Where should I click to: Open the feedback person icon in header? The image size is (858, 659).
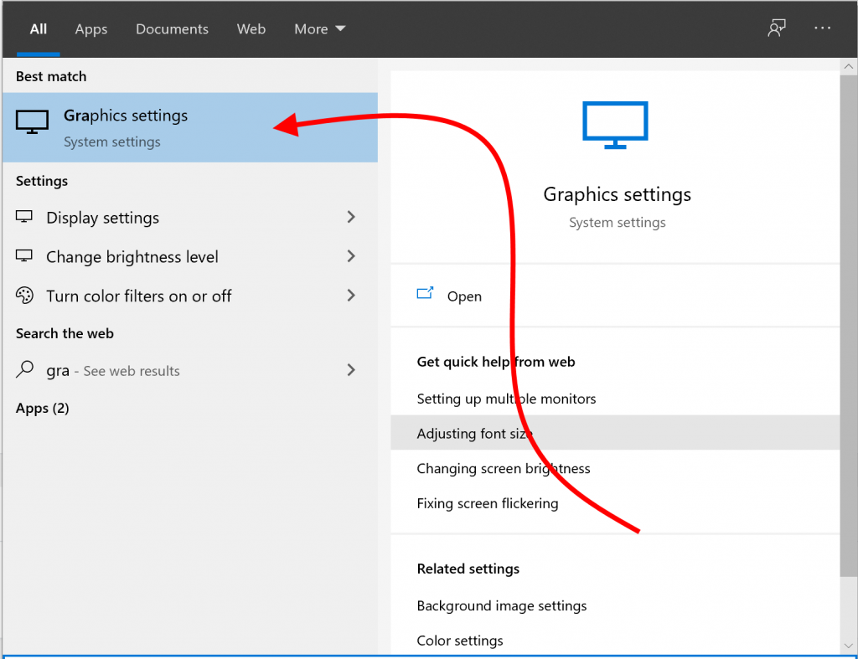(x=777, y=28)
